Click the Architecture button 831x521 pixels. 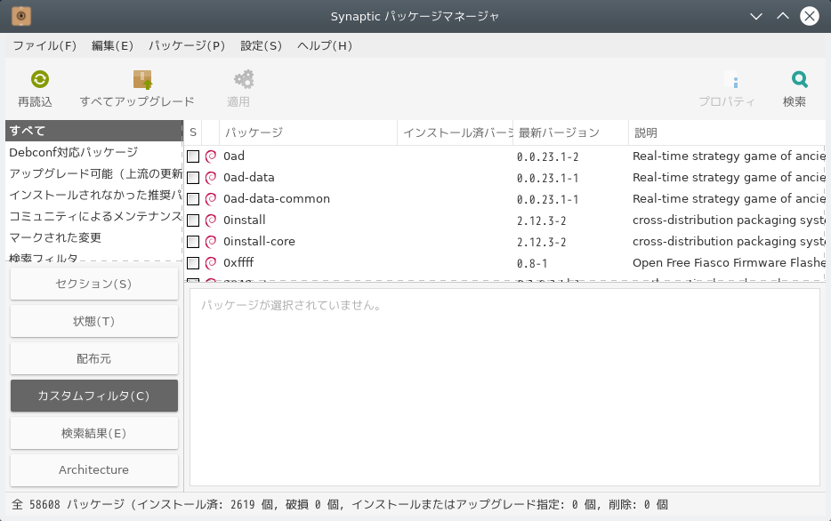[93, 470]
